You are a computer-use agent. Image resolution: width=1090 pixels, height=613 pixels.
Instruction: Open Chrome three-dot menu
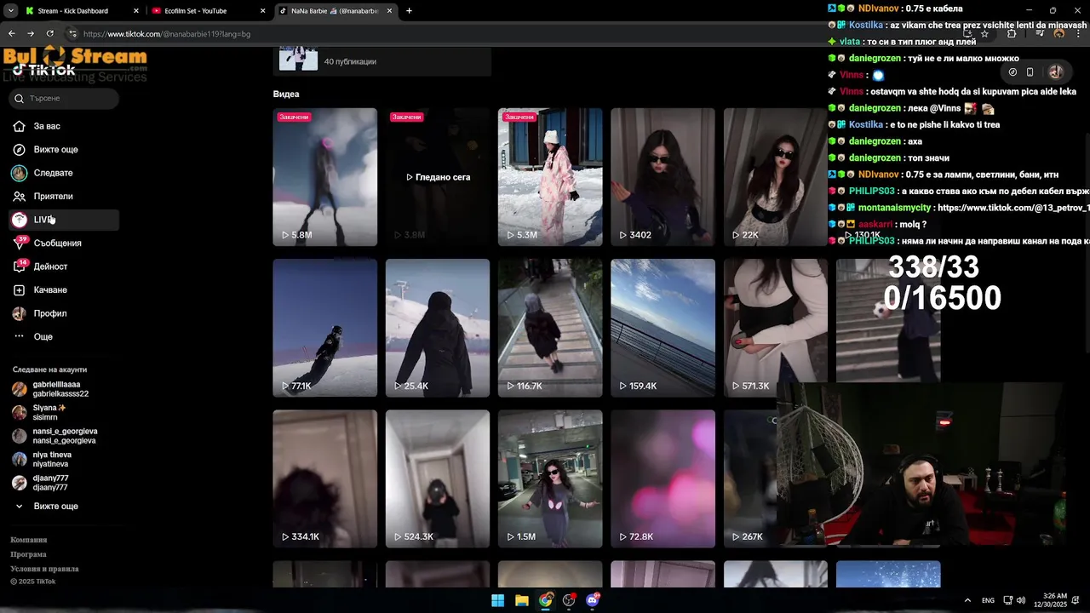1077,34
